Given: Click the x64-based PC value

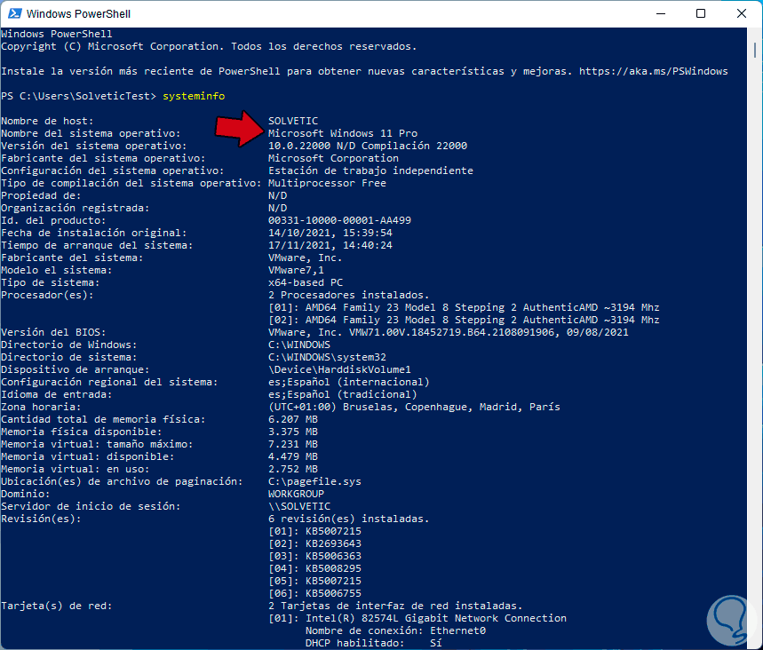Looking at the screenshot, I should pyautogui.click(x=305, y=282).
